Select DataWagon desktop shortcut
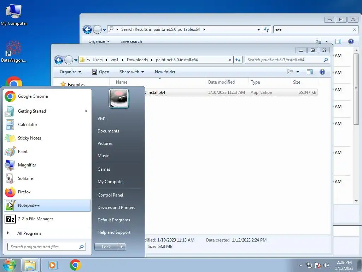The width and height of the screenshot is (362, 272). click(14, 51)
